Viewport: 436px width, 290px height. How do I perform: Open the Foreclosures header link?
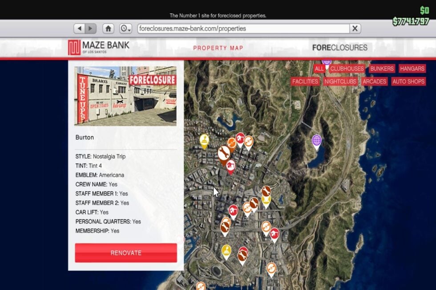[339, 48]
